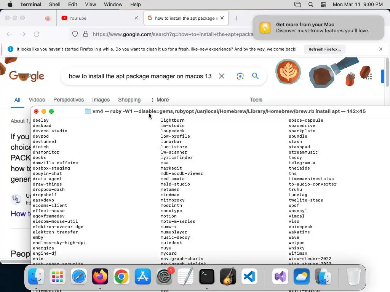390x292 pixels.
Task: Click 'whisky' in the Terminal output
Action: (296, 248)
